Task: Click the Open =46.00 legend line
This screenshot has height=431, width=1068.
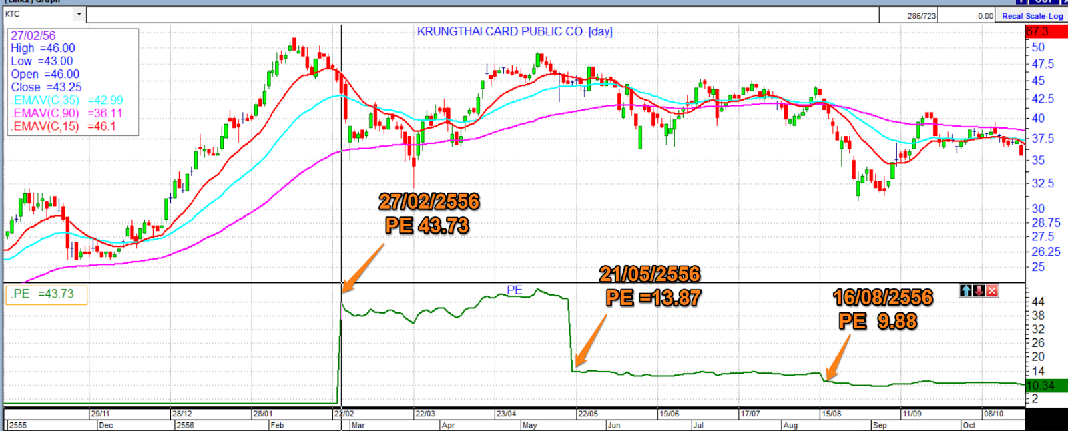Action: tap(45, 74)
